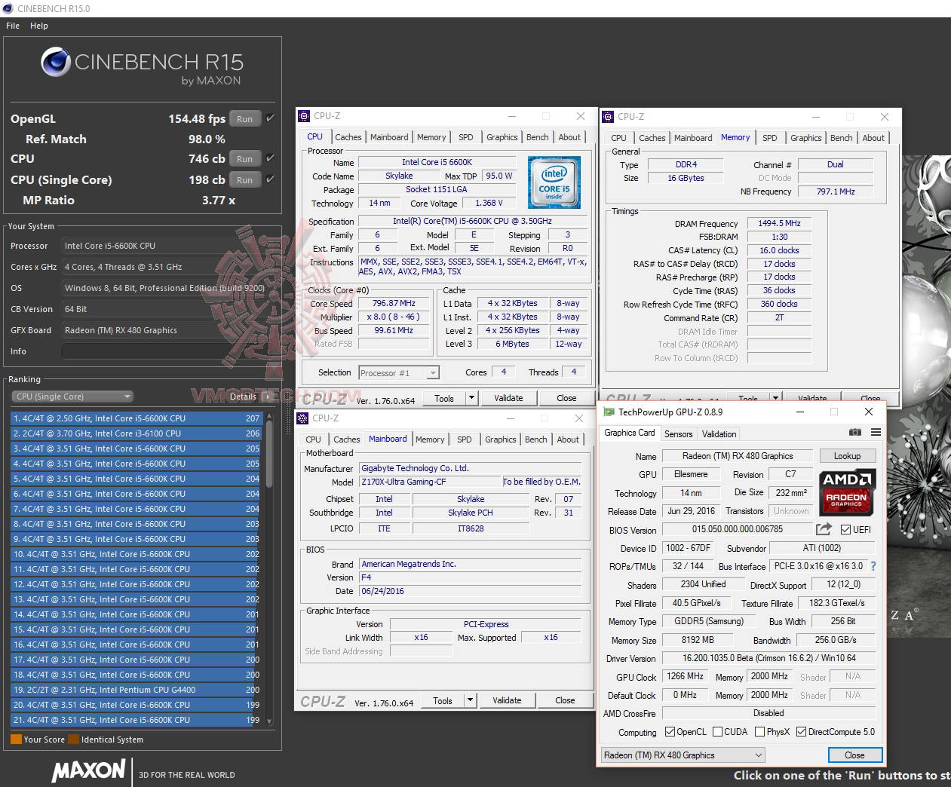The height and width of the screenshot is (787, 951).
Task: Click the GPU-Z title bar app icon
Action: tap(609, 412)
